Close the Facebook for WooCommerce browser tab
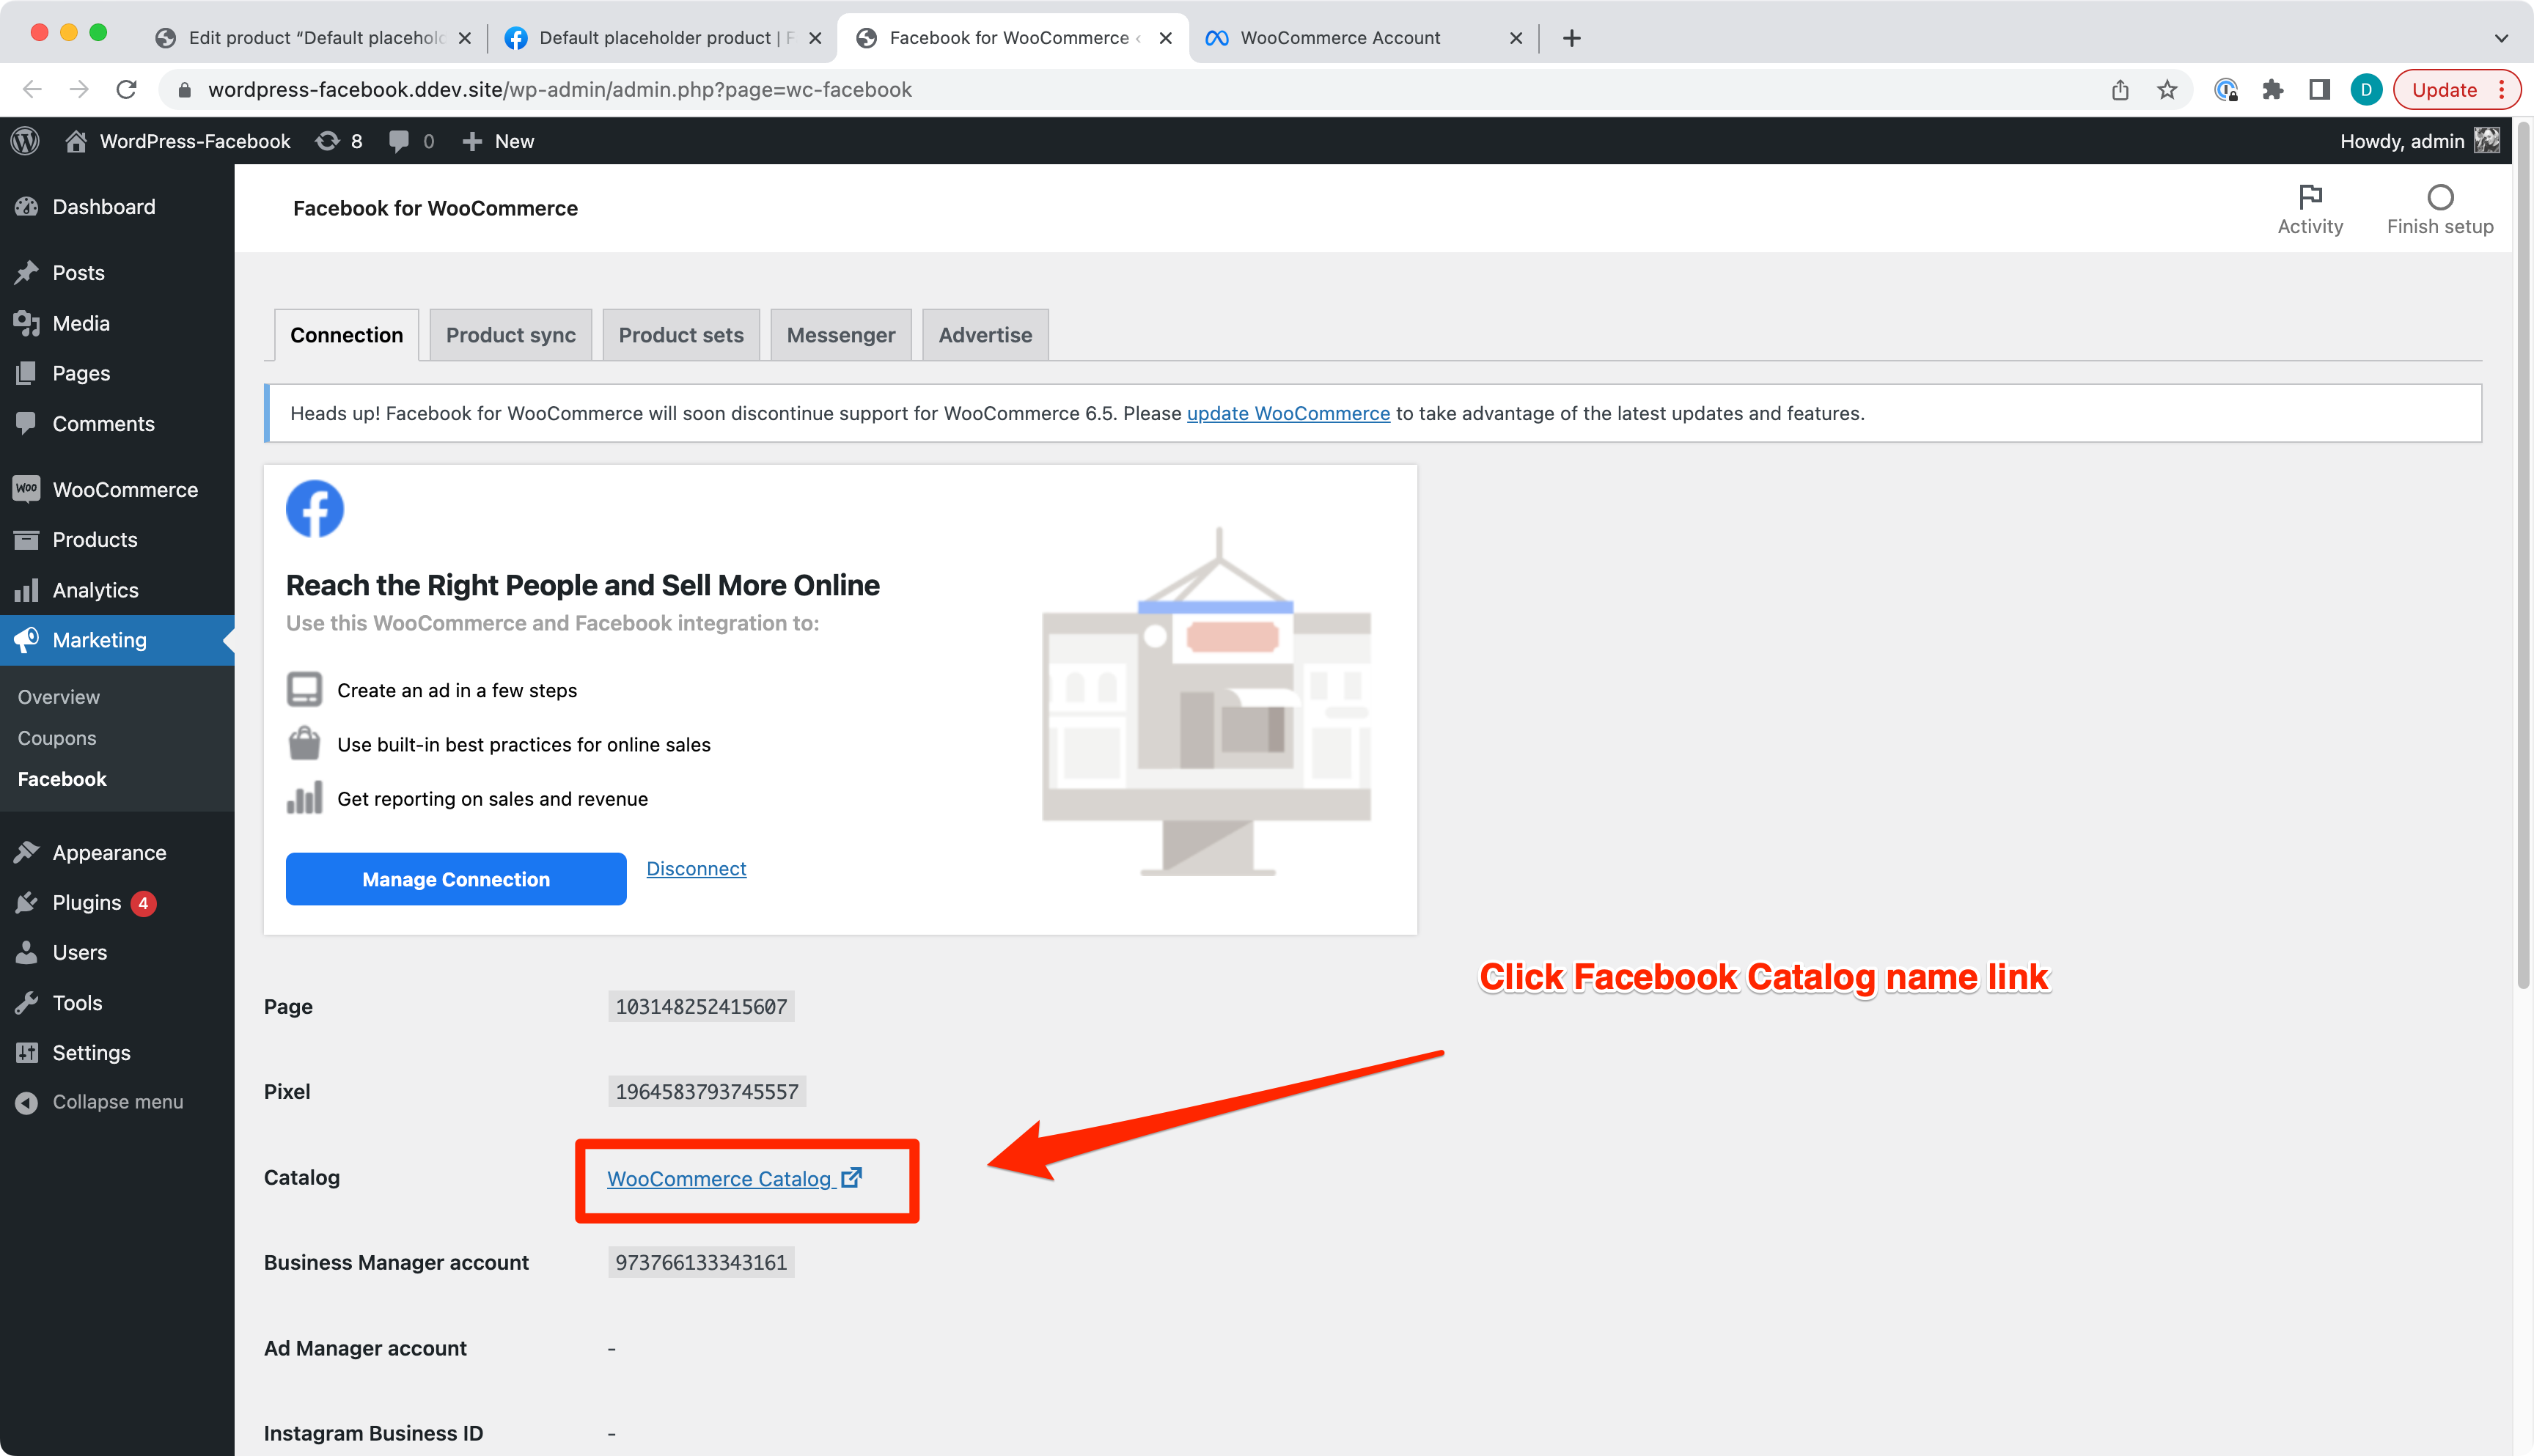This screenshot has width=2534, height=1456. point(1165,38)
